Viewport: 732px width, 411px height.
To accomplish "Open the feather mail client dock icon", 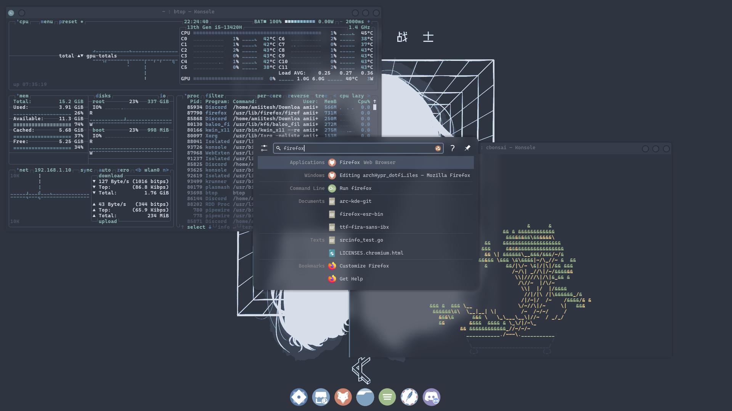I will pyautogui.click(x=409, y=397).
